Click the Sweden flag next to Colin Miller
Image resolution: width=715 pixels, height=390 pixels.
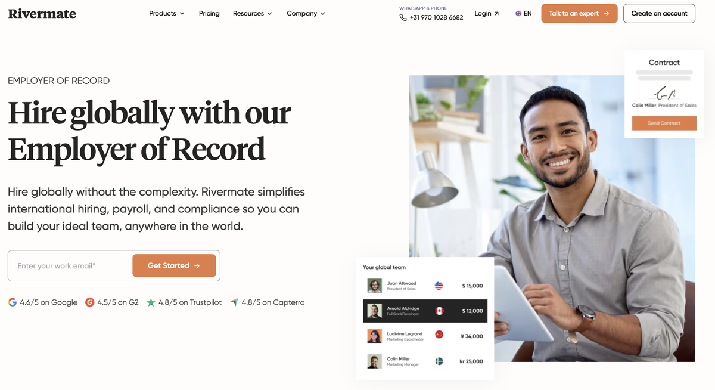click(x=439, y=361)
